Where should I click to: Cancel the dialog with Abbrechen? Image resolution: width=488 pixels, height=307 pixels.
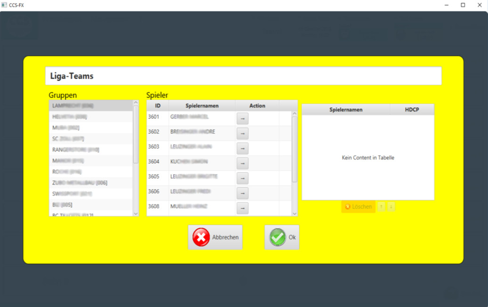click(x=215, y=237)
